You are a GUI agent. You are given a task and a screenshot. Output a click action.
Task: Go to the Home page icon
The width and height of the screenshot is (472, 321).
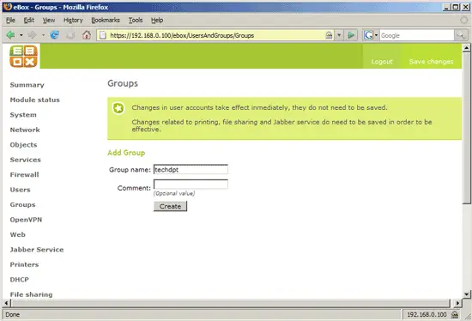pyautogui.click(x=87, y=35)
